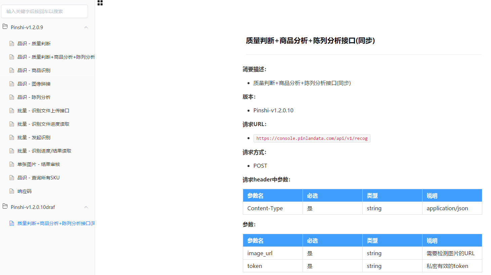Open the 品识 - 质量判断 page
Screen dimensions: 491x275
pyautogui.click(x=34, y=44)
